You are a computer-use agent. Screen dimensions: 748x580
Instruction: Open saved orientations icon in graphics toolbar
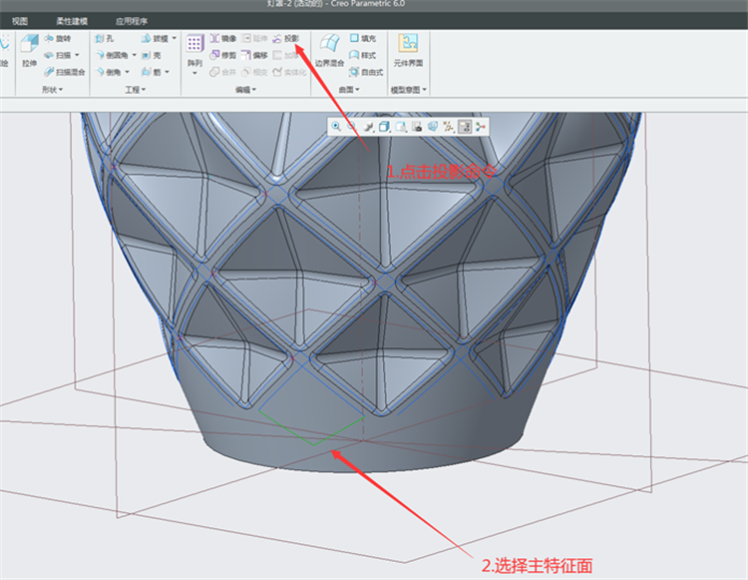(x=401, y=127)
